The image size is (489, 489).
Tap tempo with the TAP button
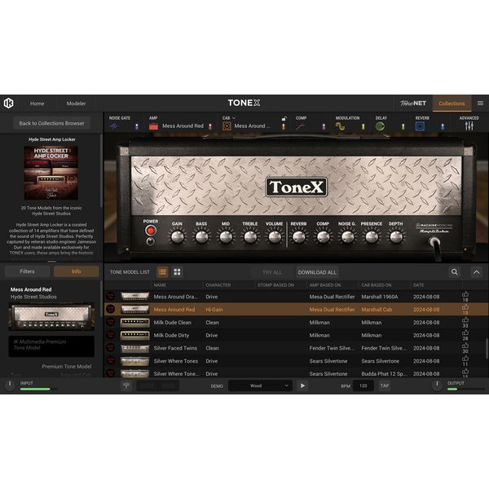tap(384, 385)
